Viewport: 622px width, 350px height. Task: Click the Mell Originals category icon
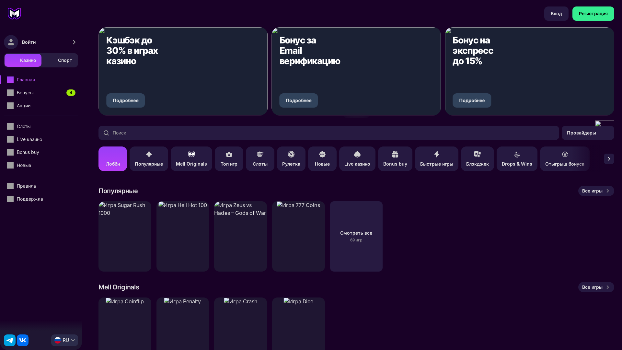191,154
